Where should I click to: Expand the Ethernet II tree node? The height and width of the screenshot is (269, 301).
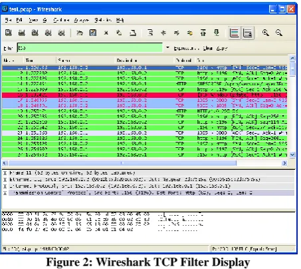coord(5,180)
